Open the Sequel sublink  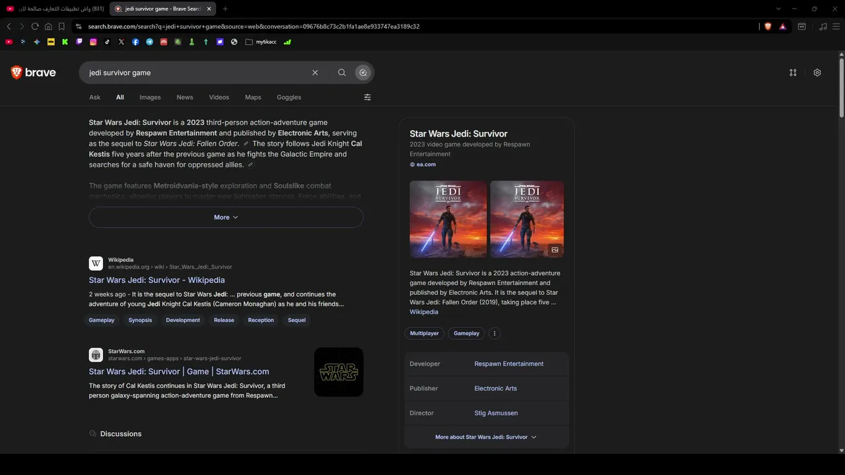point(296,320)
